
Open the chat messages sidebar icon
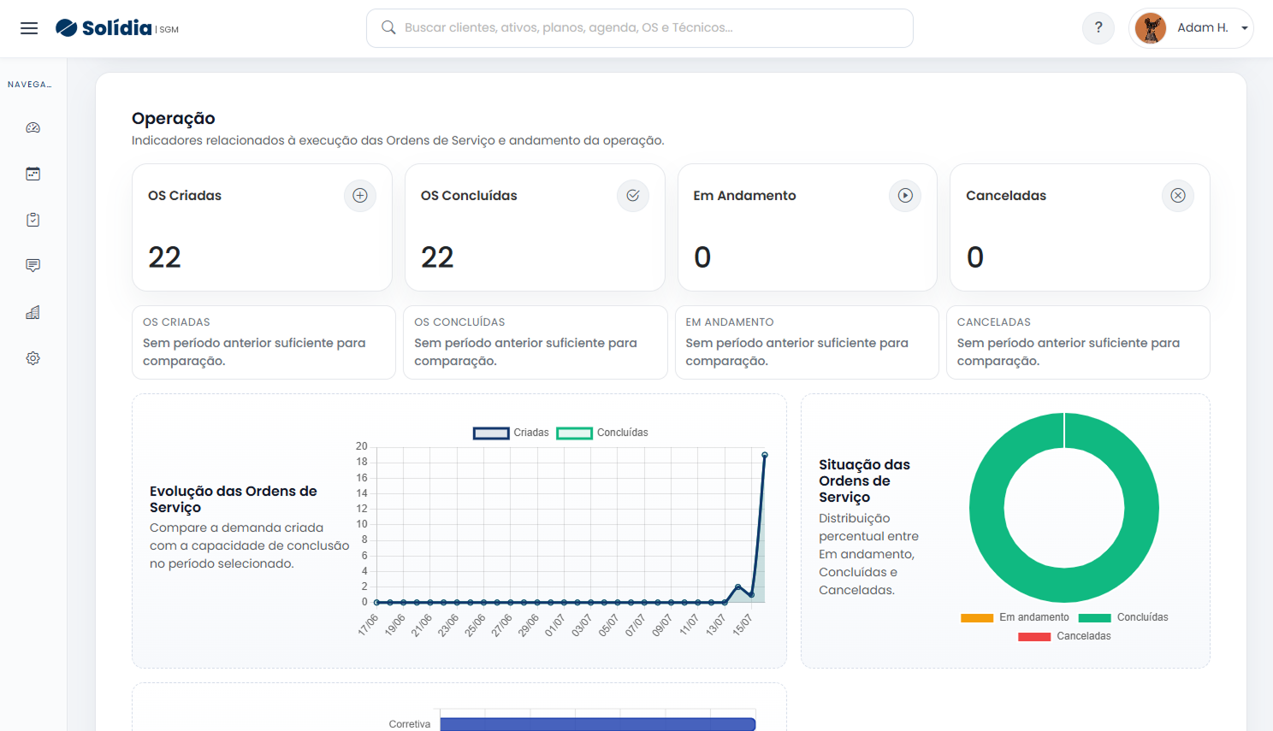pyautogui.click(x=33, y=266)
